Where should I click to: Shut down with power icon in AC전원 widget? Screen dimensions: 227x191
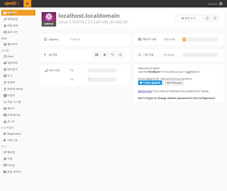click(x=120, y=55)
